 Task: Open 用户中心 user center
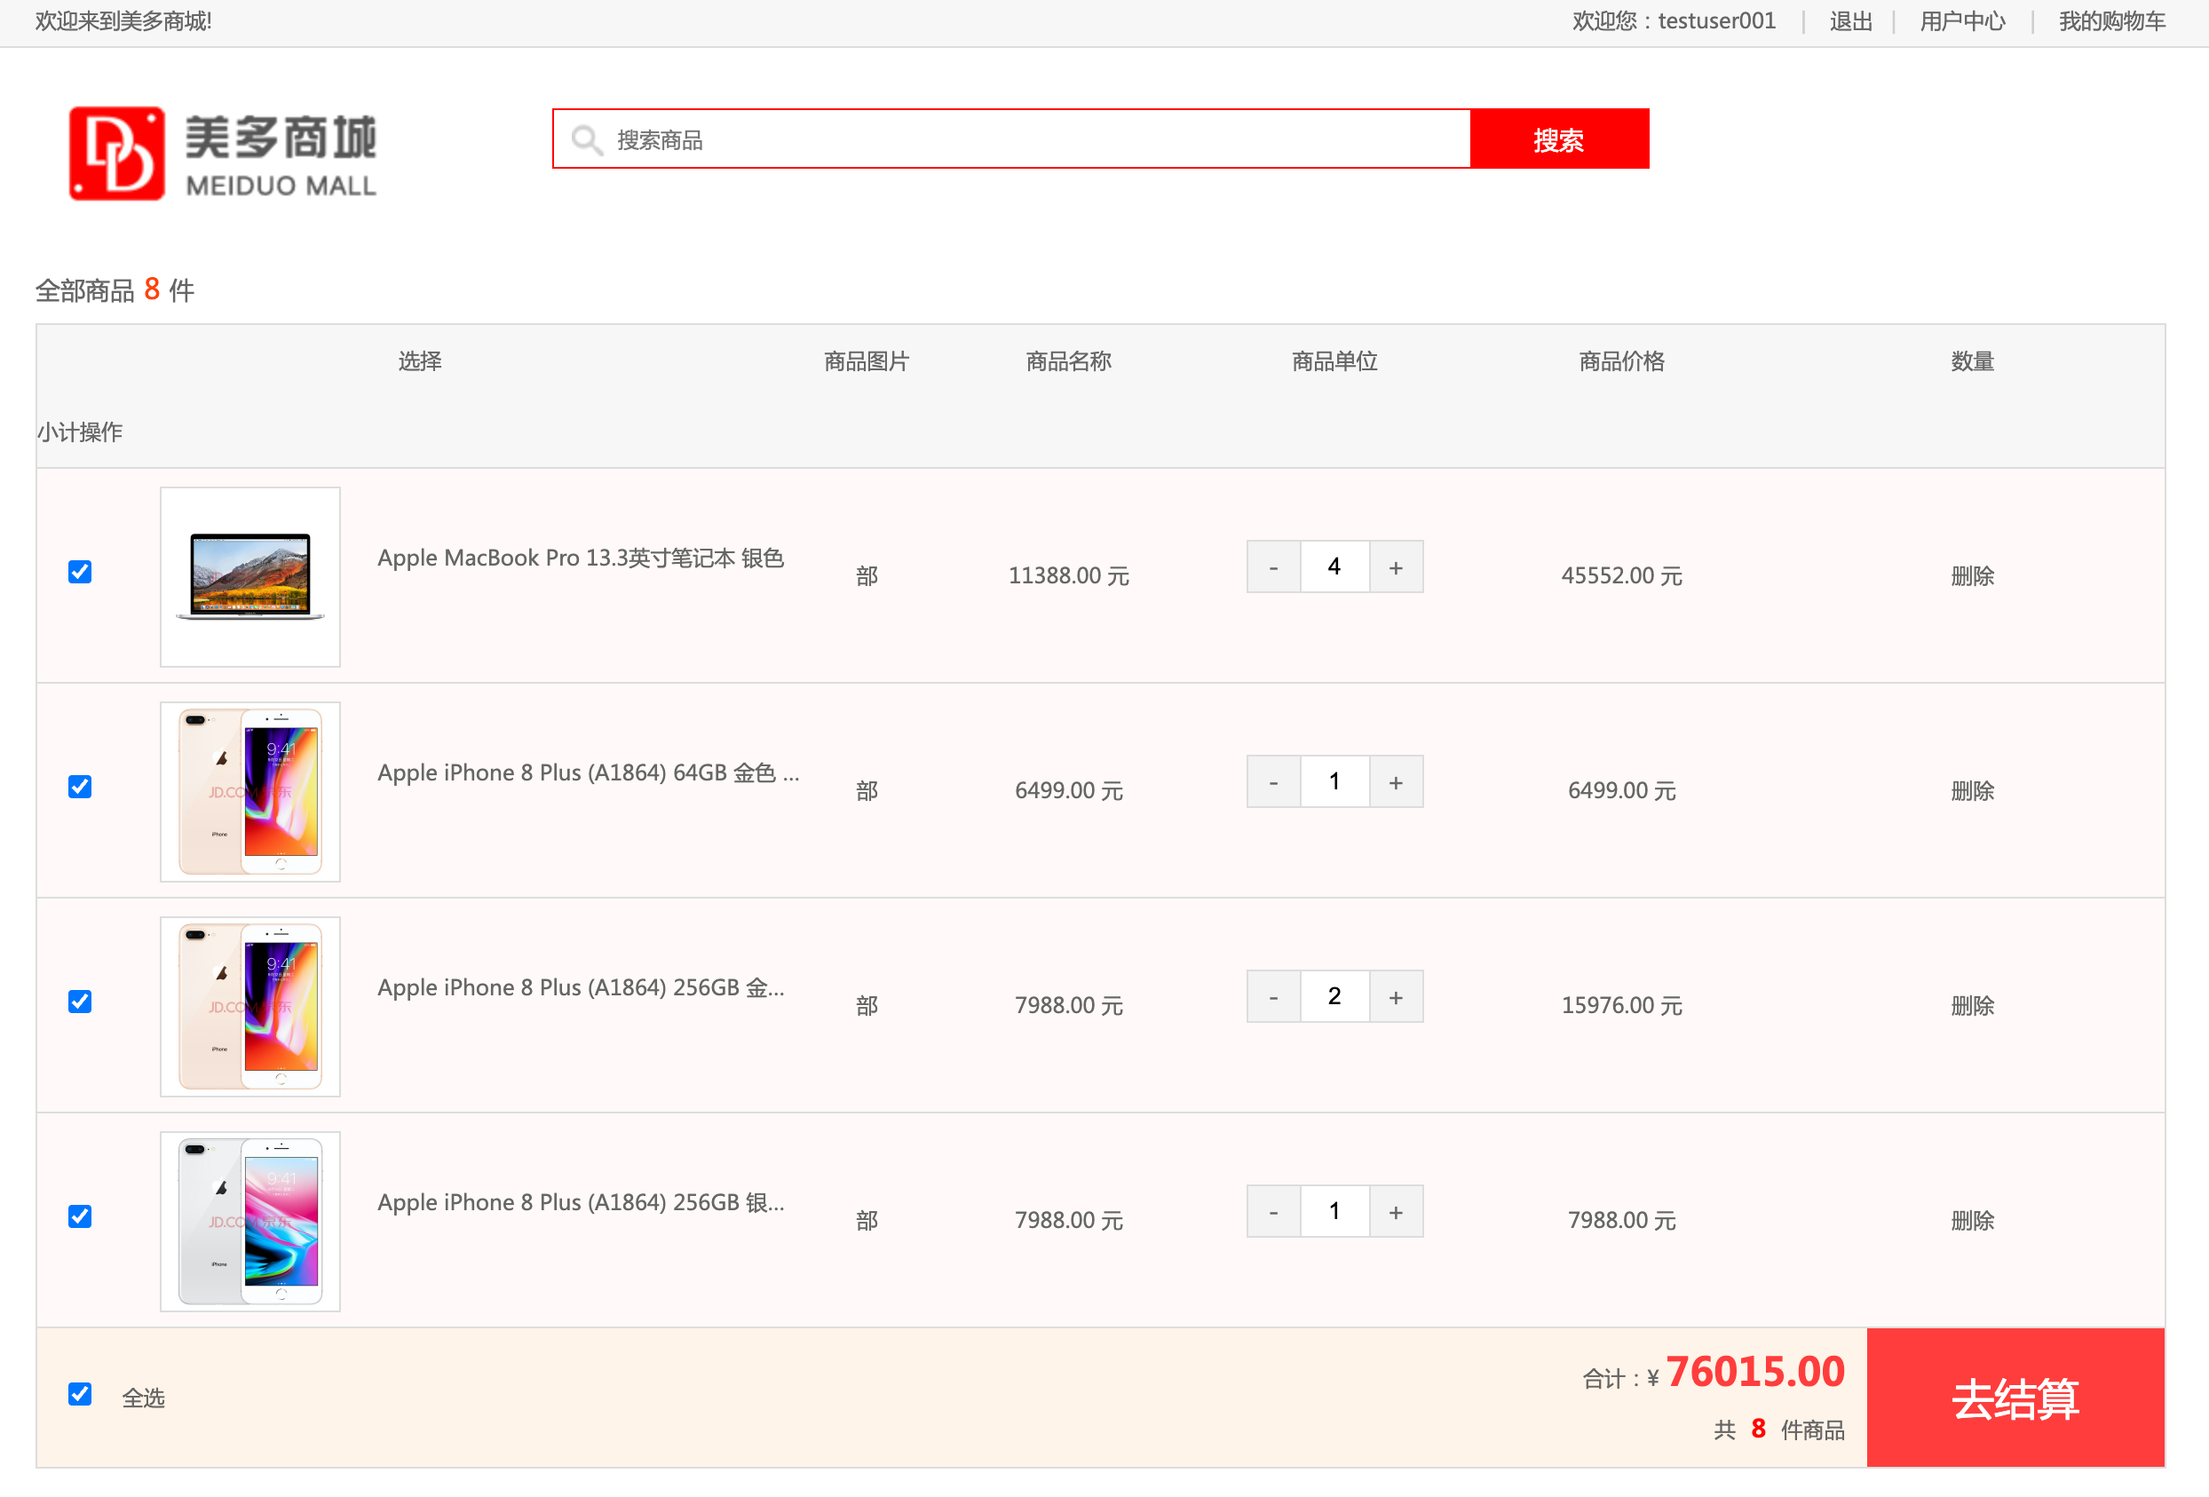1962,21
